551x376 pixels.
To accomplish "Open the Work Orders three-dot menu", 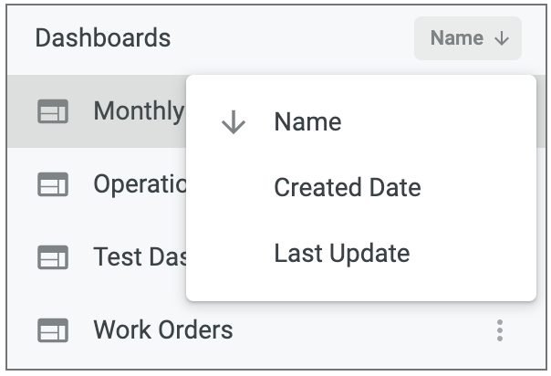I will (x=500, y=330).
